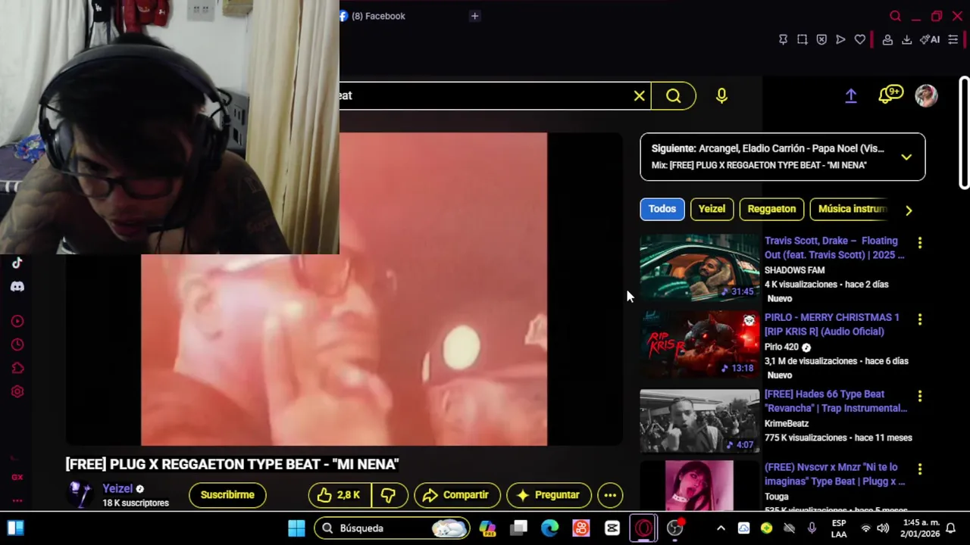
Task: Like the video with 2,8 K thumbs up
Action: [339, 495]
